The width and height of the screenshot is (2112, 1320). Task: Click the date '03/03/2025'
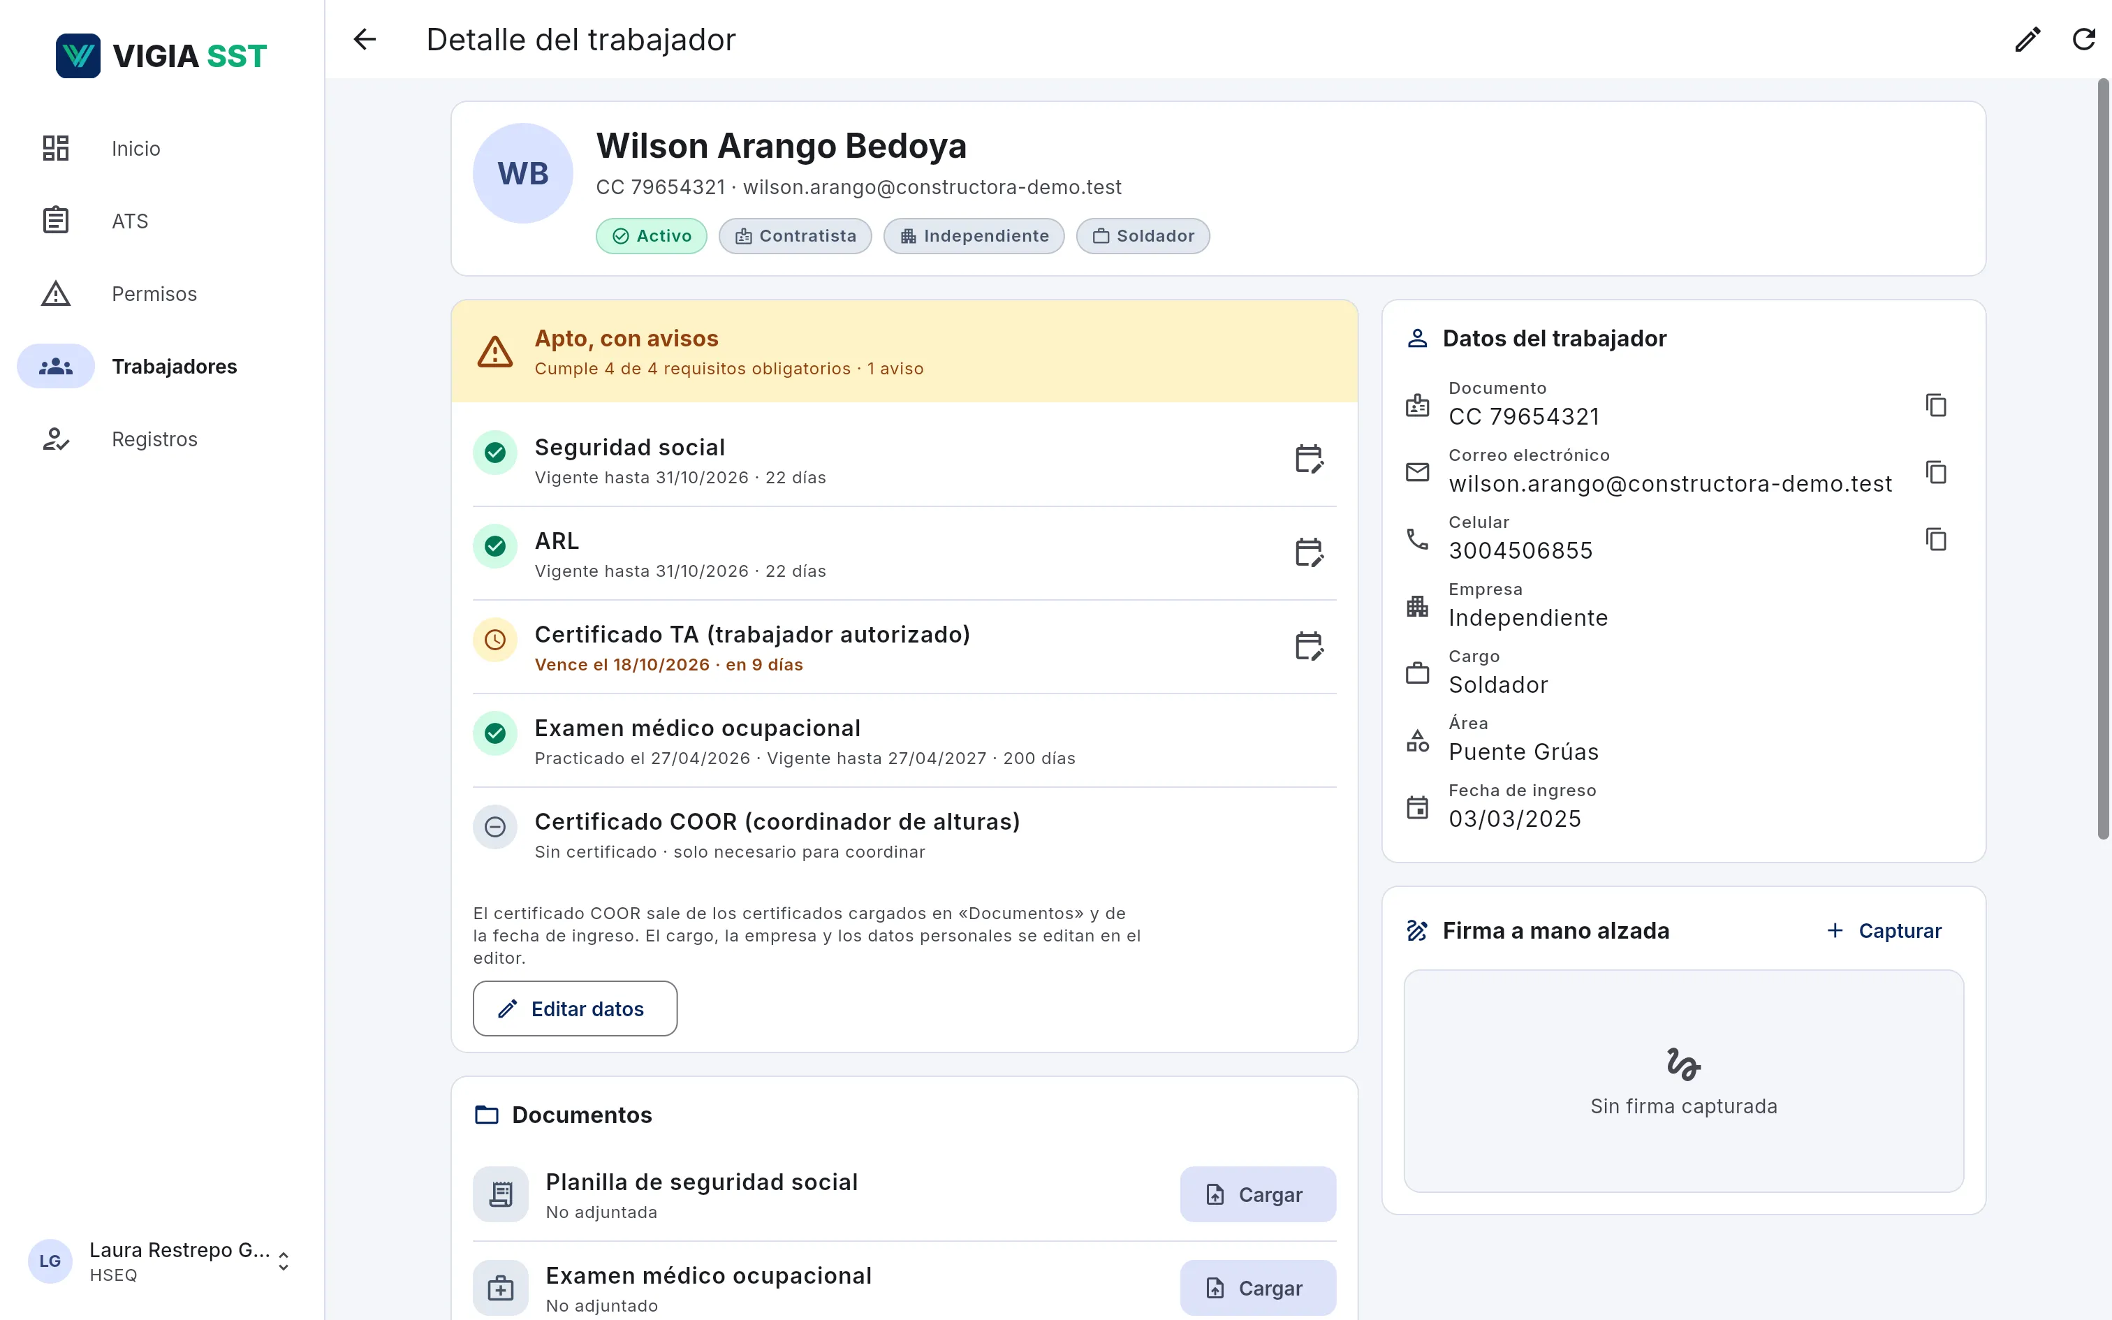click(1515, 819)
